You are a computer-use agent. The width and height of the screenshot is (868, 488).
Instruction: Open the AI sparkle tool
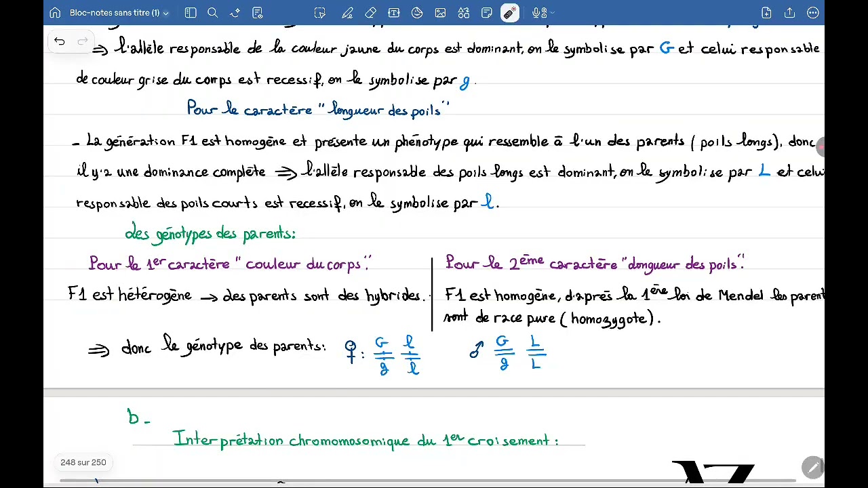[235, 13]
